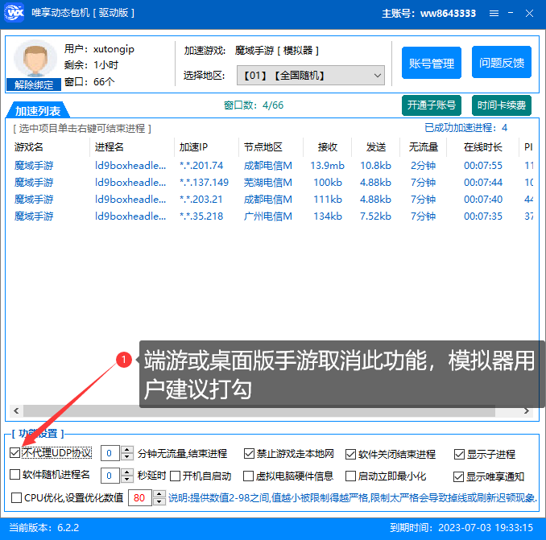
Task: Decrease 分钟无流量 value with down arrow
Action: 126,457
